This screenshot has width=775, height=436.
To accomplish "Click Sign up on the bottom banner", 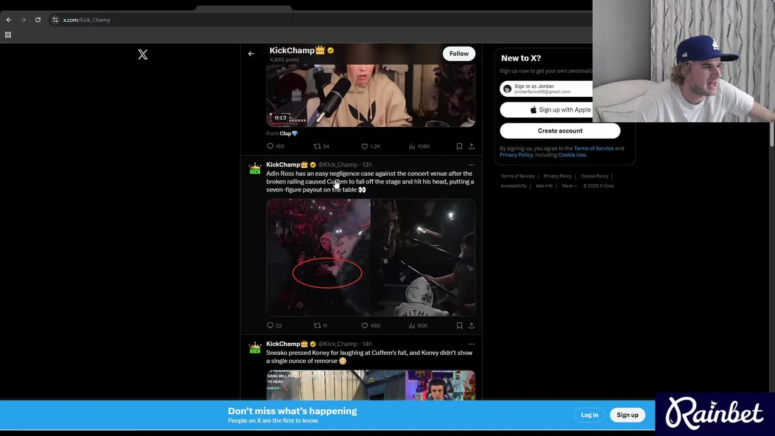I will point(627,415).
